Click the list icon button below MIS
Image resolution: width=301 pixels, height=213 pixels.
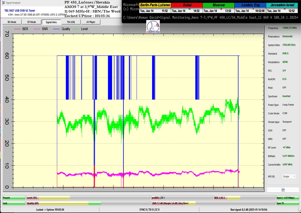(283, 190)
